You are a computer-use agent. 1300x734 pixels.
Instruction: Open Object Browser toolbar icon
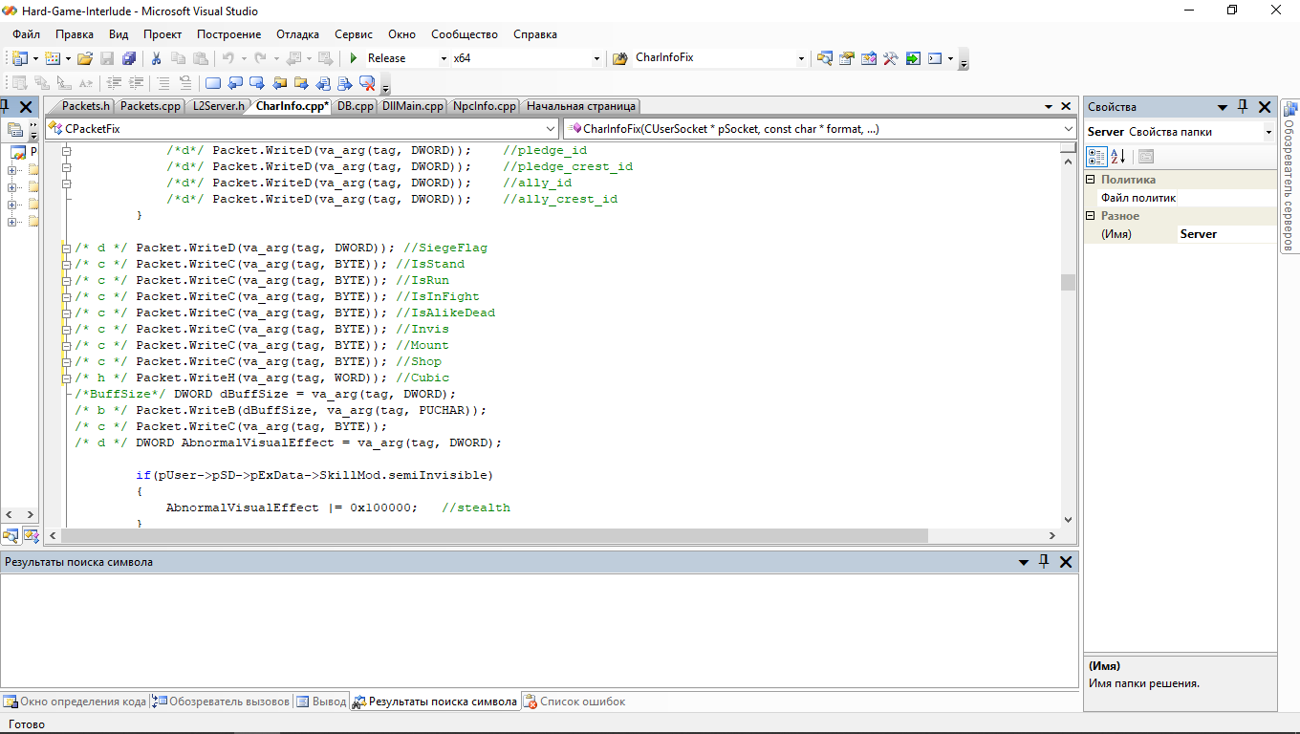(x=869, y=58)
